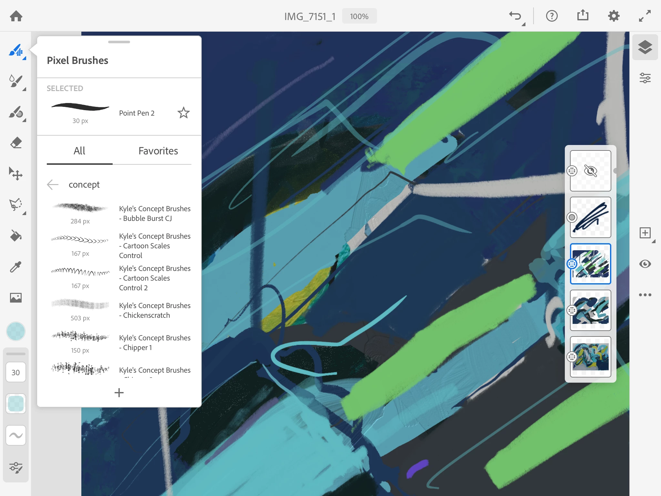Select the Eraser tool

pyautogui.click(x=16, y=142)
